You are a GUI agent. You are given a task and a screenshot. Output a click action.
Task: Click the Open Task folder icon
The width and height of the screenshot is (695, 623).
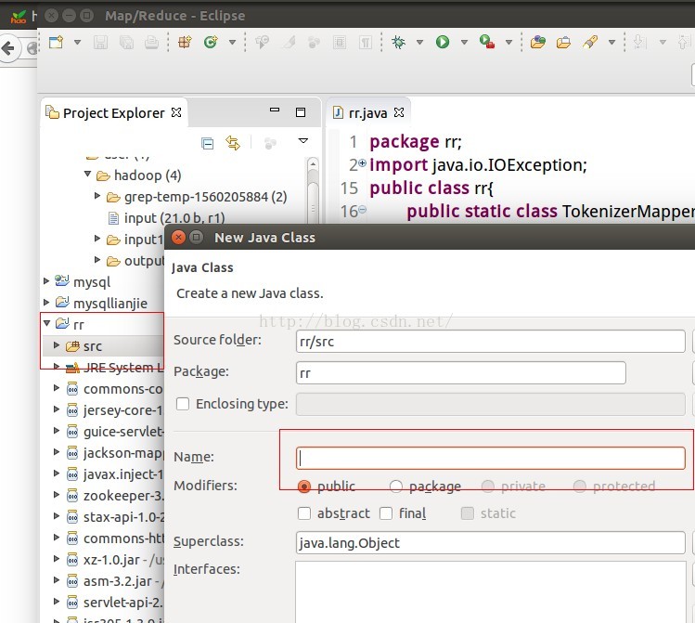click(563, 42)
